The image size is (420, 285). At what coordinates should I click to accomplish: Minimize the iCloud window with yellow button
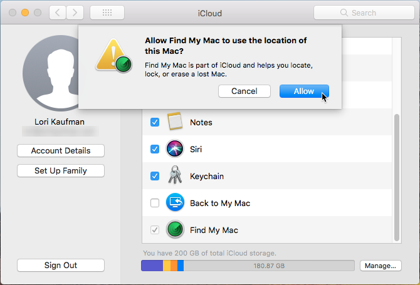tap(25, 13)
